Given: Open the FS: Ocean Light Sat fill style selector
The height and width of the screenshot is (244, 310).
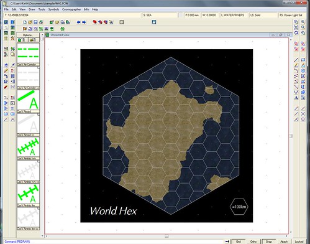Looking at the screenshot, I should pyautogui.click(x=291, y=15).
